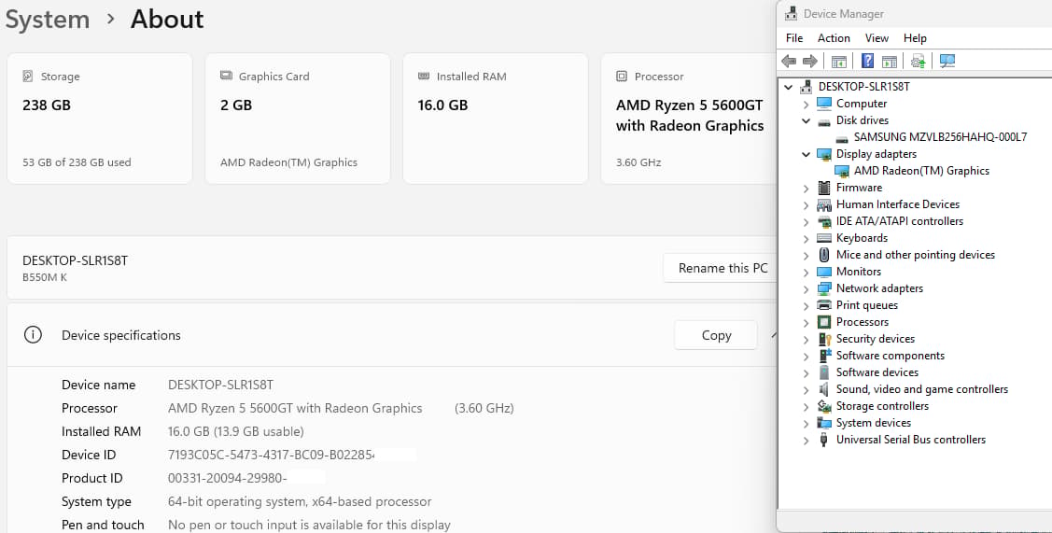Image resolution: width=1052 pixels, height=533 pixels.
Task: Click the Scan for hardware changes icon
Action: click(947, 61)
